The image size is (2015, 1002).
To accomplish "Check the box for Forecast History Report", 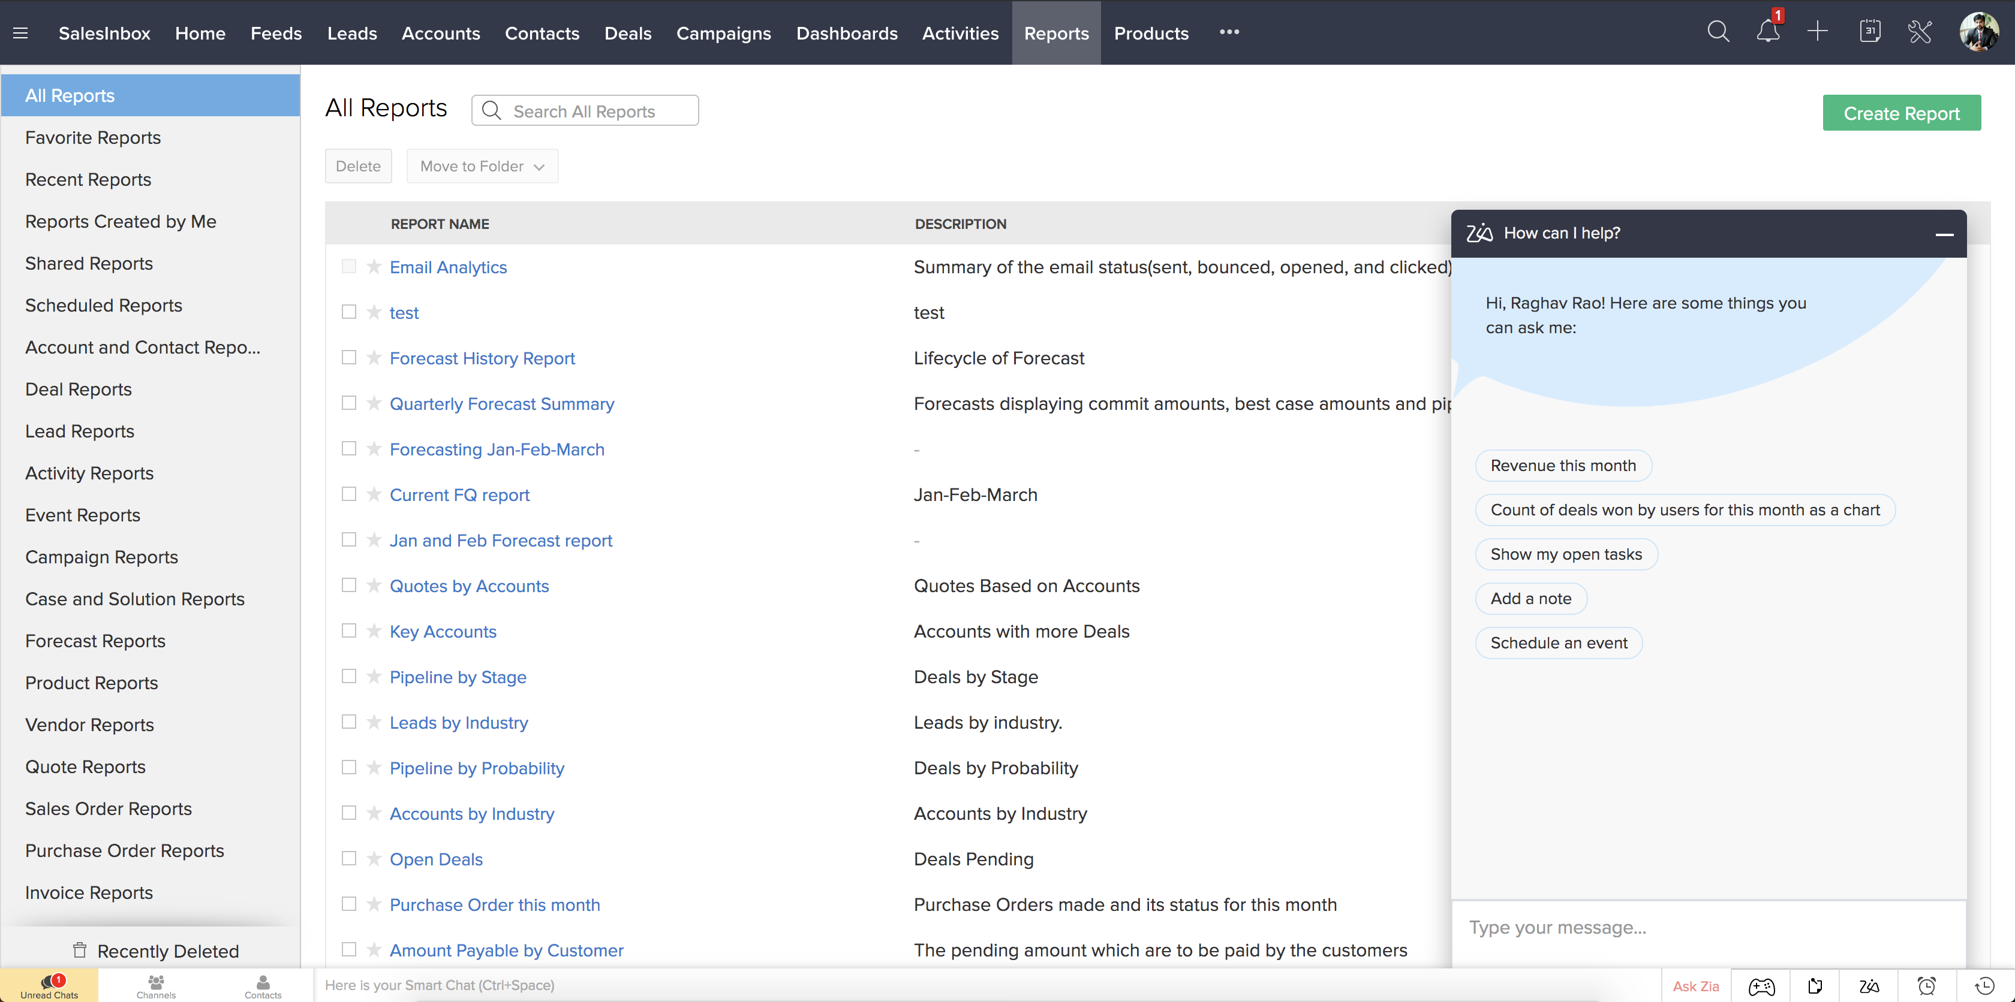I will pyautogui.click(x=349, y=358).
